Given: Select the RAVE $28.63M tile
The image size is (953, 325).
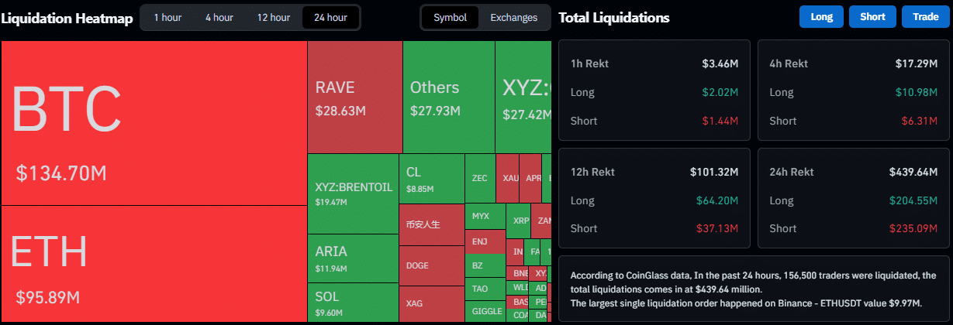Looking at the screenshot, I should point(354,97).
